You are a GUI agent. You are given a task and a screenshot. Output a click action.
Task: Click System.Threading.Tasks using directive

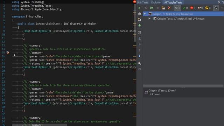36,6
